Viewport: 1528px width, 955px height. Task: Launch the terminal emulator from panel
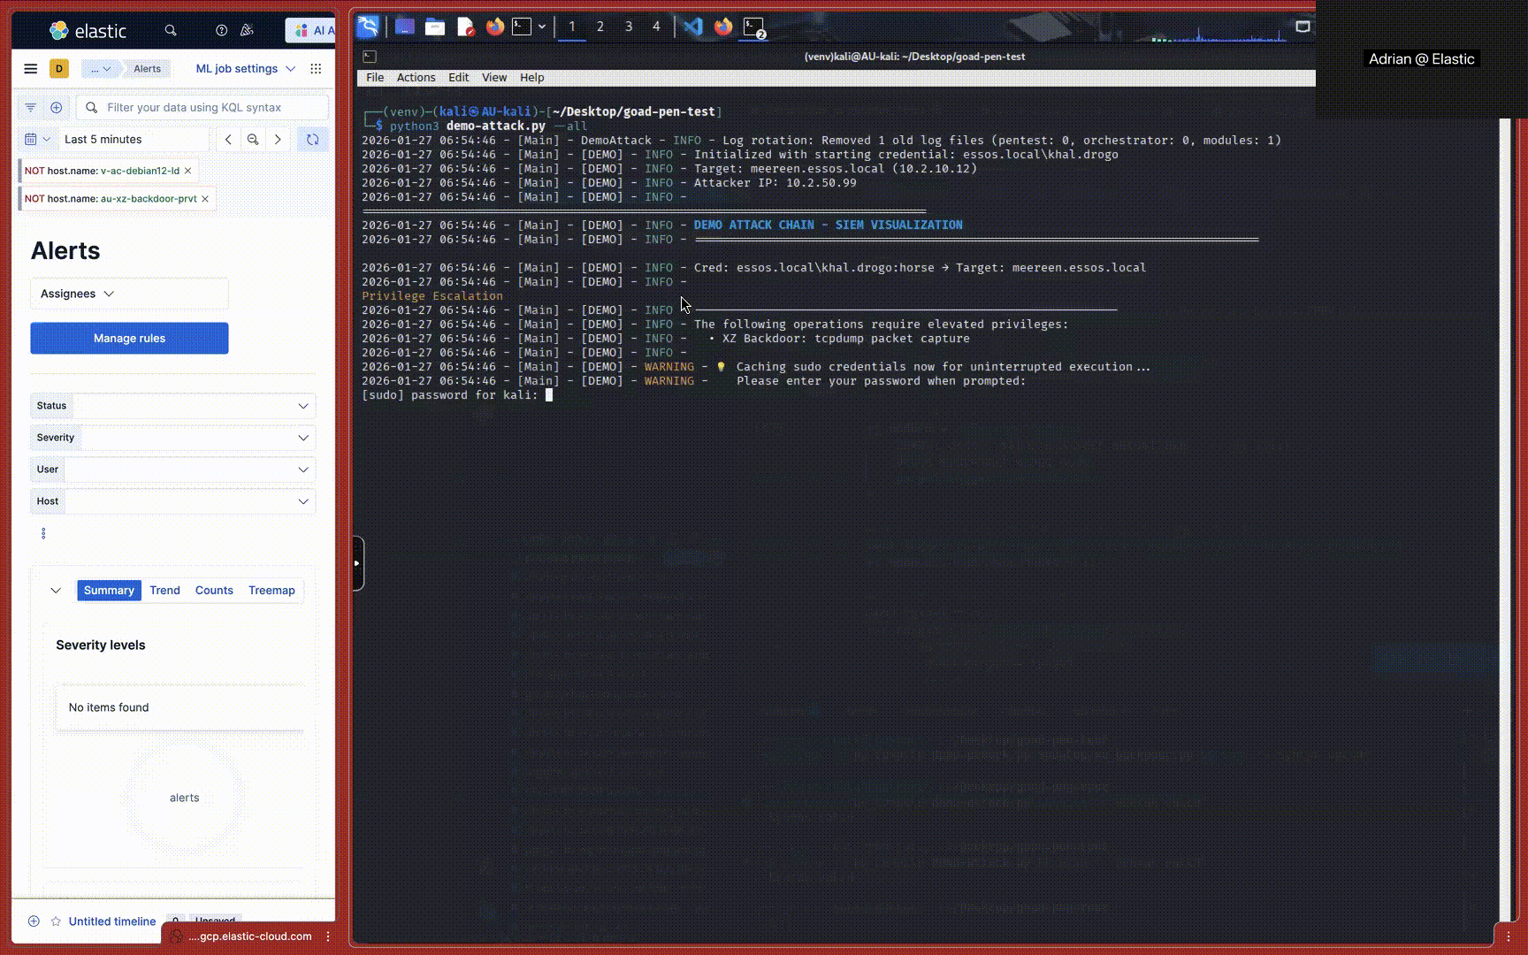(523, 27)
